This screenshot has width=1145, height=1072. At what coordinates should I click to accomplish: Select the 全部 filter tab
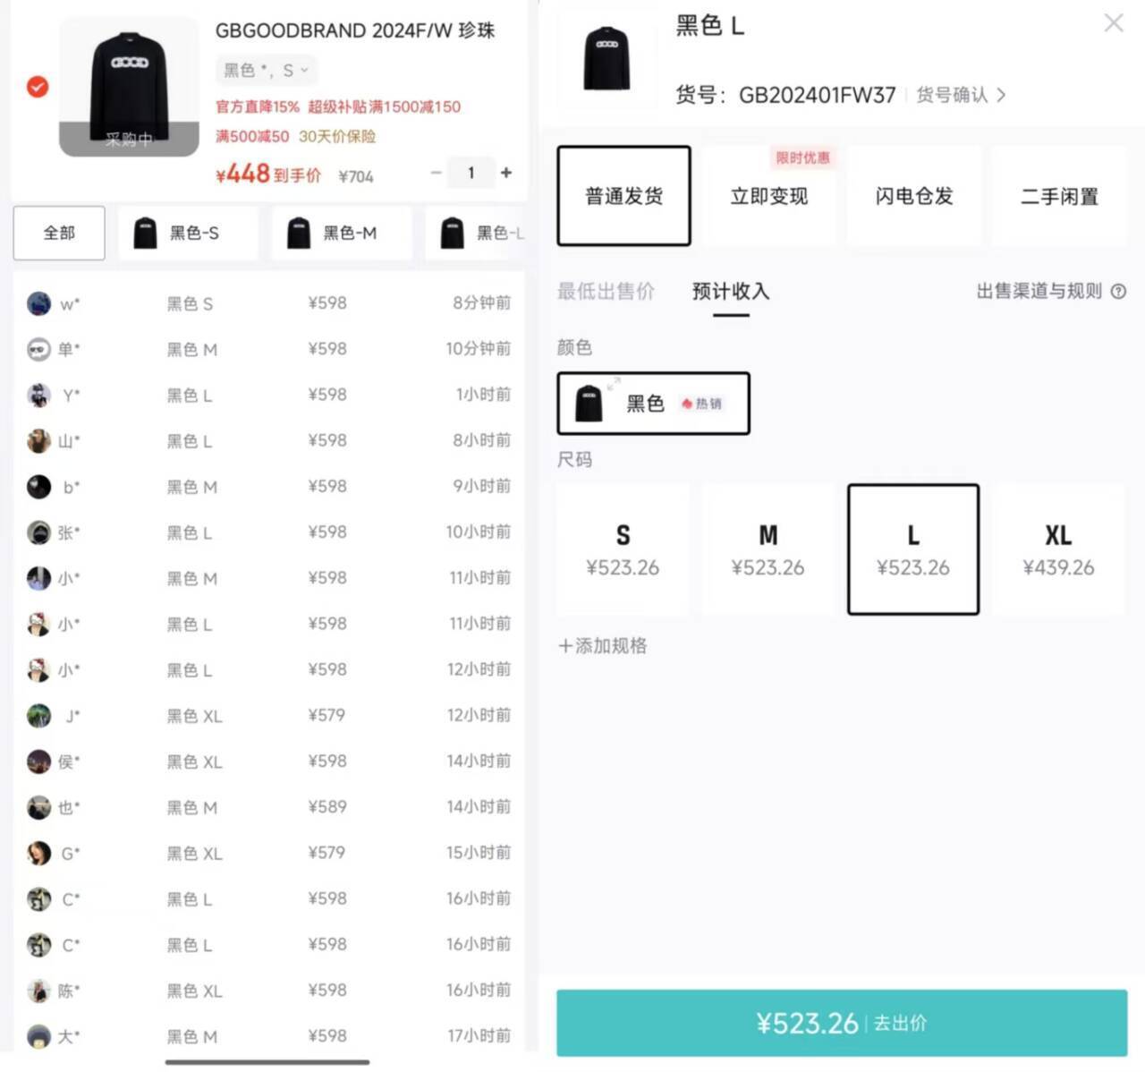coord(59,234)
